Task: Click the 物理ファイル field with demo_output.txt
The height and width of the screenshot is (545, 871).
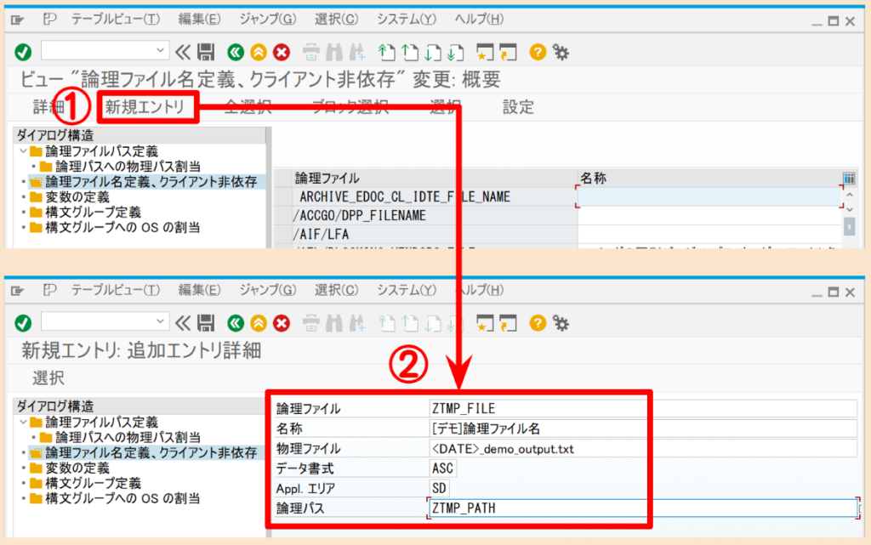Action: click(641, 448)
